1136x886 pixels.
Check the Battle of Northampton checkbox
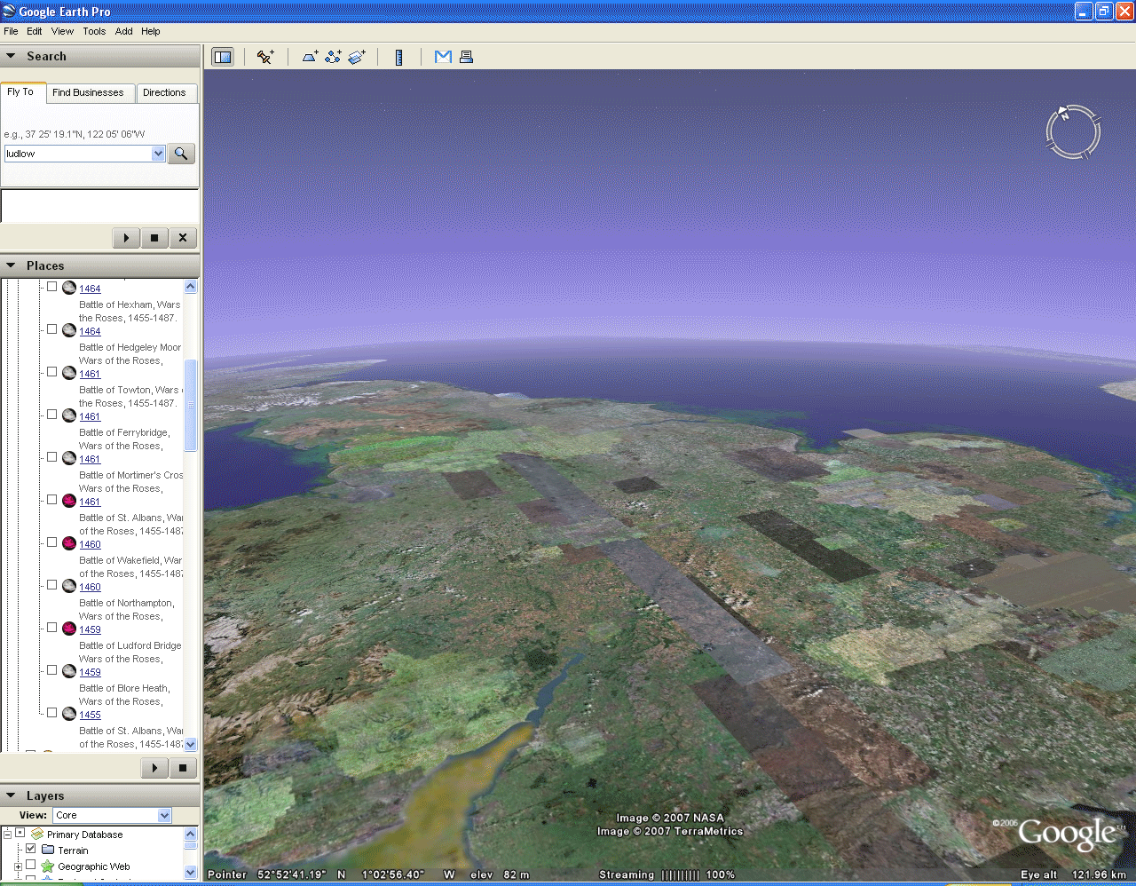point(51,585)
